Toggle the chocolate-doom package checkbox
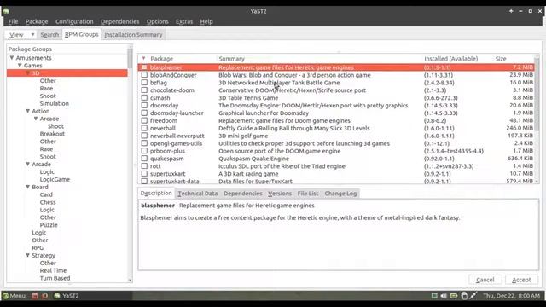 pos(144,90)
